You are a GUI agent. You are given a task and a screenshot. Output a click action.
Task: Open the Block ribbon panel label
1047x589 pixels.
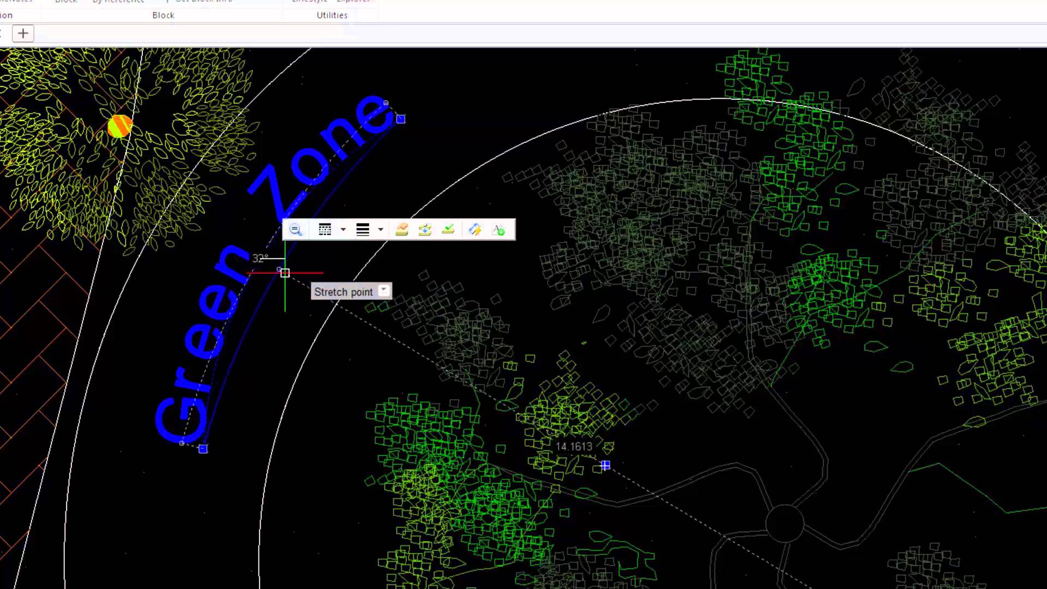pos(163,15)
